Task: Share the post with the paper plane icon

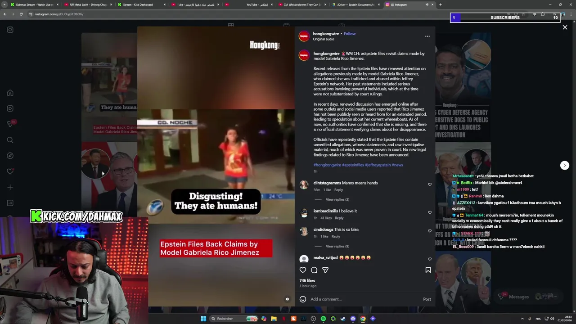Action: coord(325,270)
